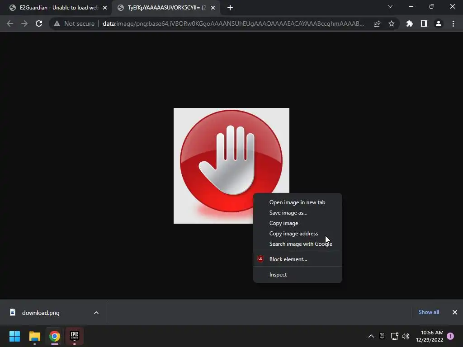This screenshot has width=463, height=347.
Task: Open the Windows Start menu
Action: (x=14, y=336)
